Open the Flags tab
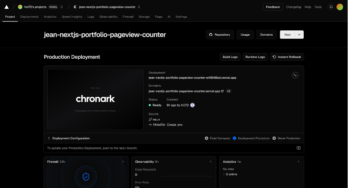This screenshot has height=188, width=348. click(159, 17)
